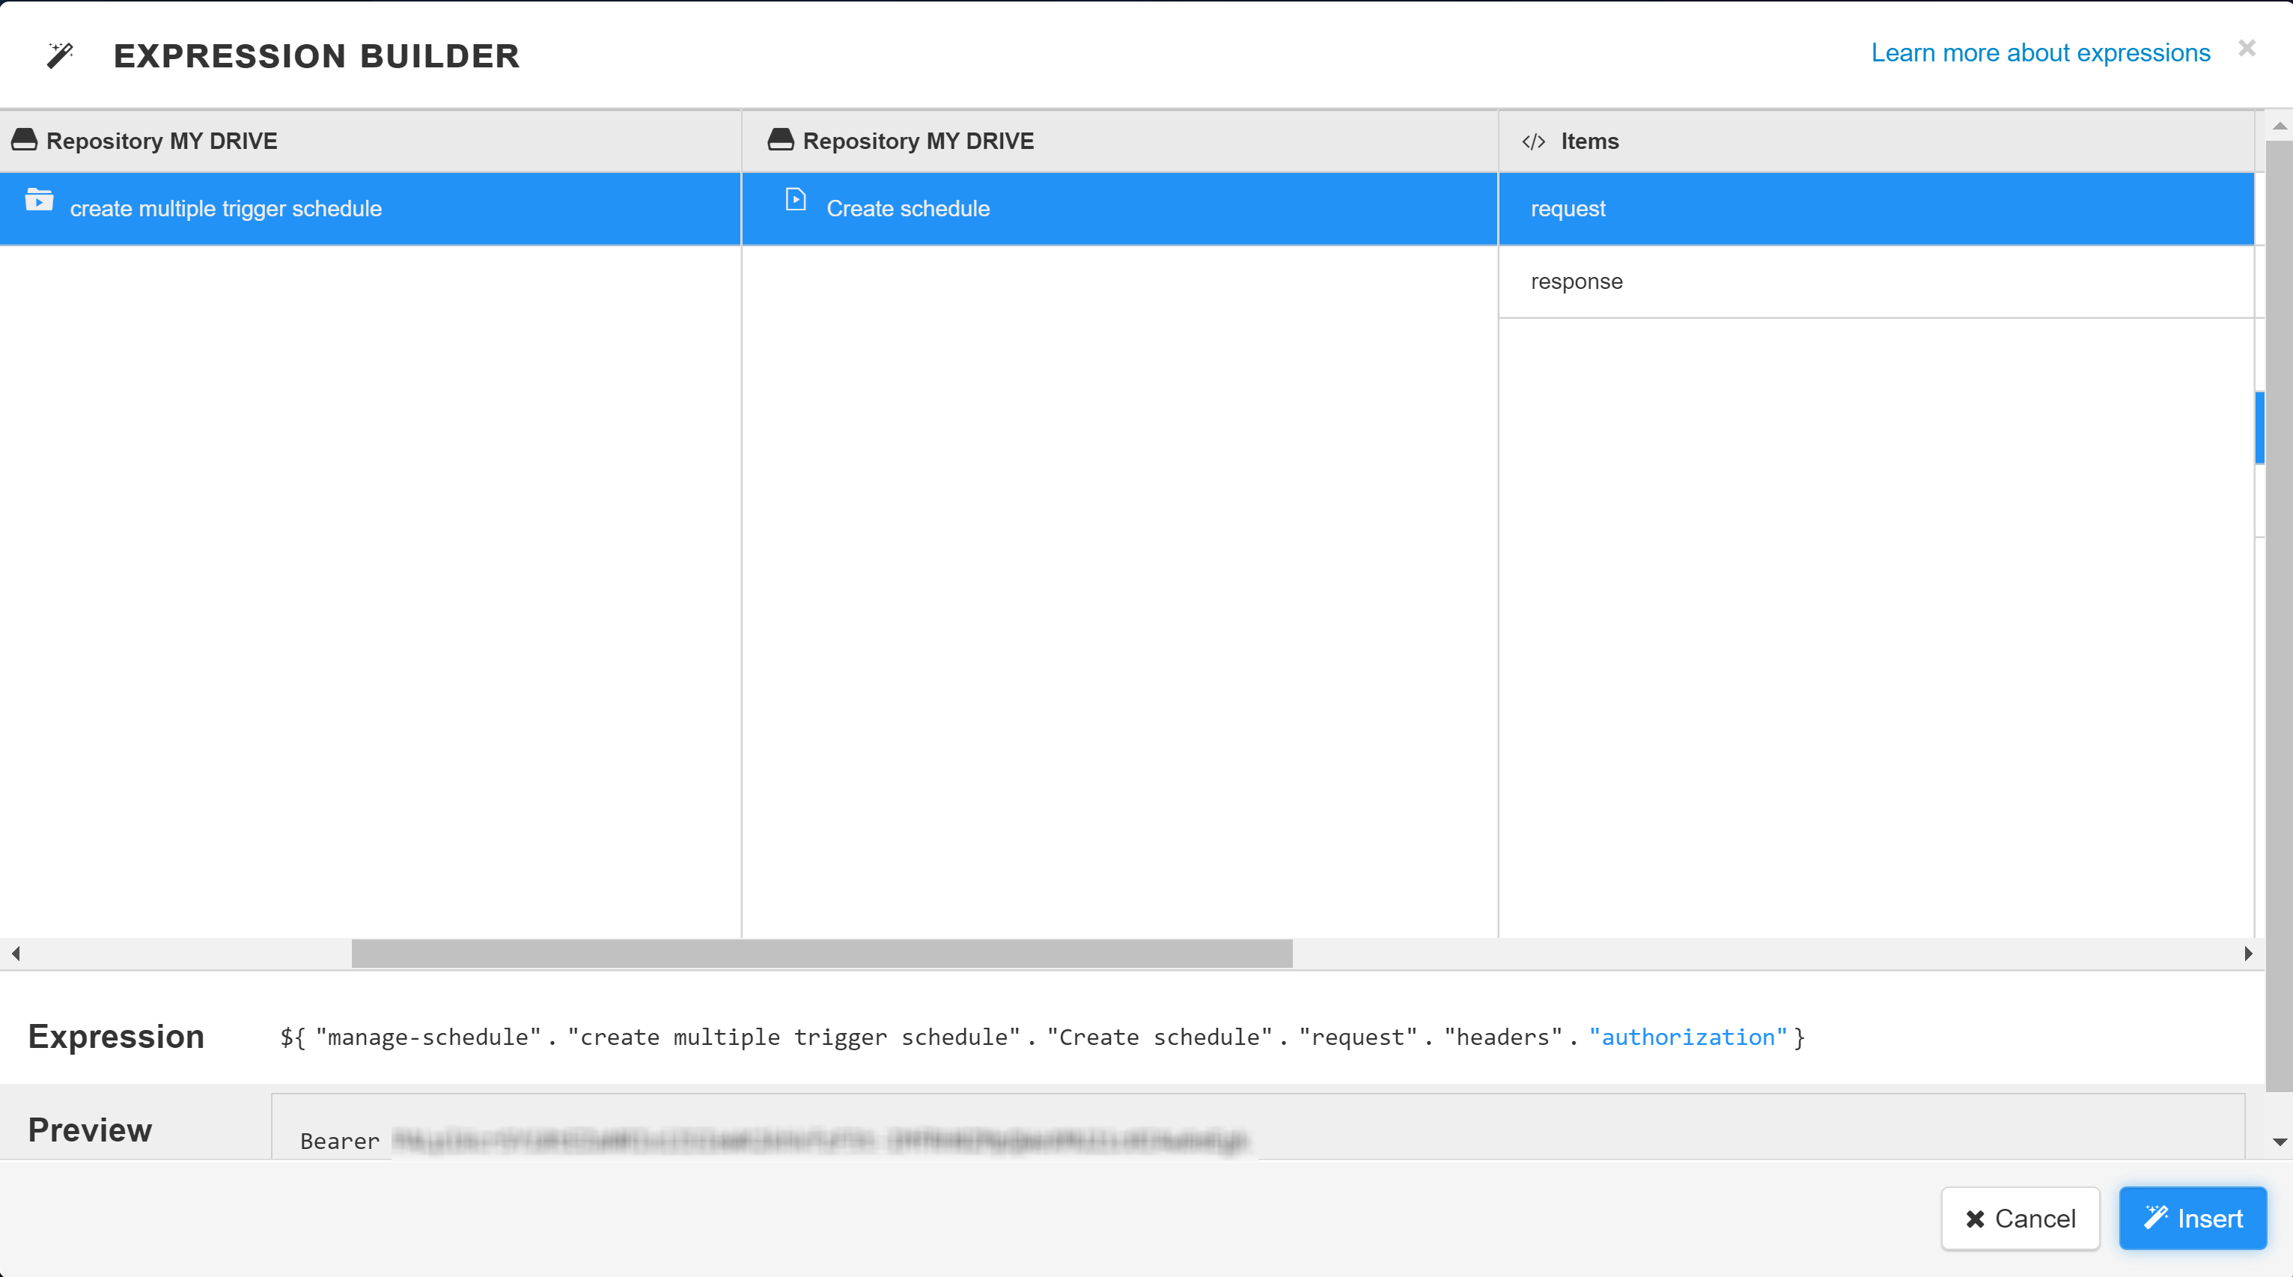Select the first Repository MY DRIVE header
The width and height of the screenshot is (2293, 1277).
[x=162, y=140]
